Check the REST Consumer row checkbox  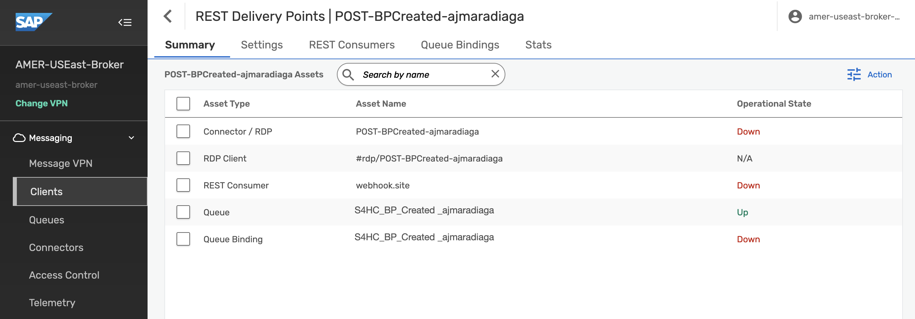click(183, 185)
